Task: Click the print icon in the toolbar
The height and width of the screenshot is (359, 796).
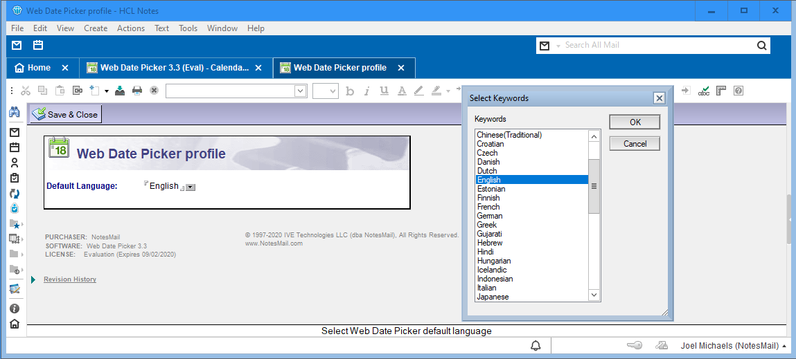Action: coord(137,91)
